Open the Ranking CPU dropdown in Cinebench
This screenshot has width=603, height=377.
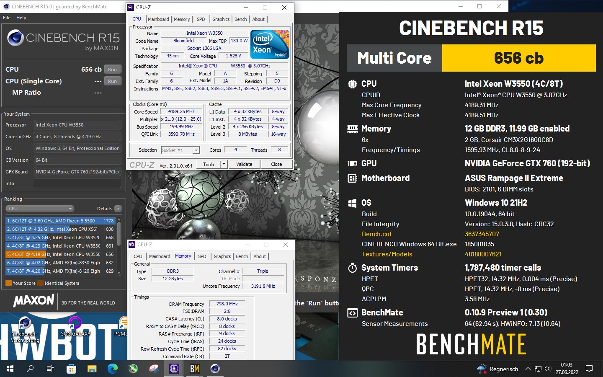(40, 209)
